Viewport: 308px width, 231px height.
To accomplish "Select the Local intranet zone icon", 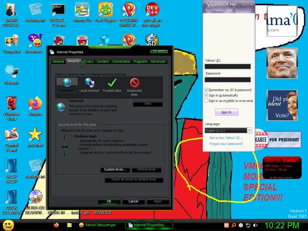I will click(x=89, y=85).
